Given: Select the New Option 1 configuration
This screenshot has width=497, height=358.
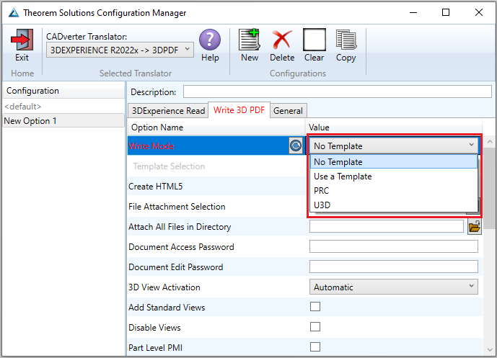Looking at the screenshot, I should 63,120.
